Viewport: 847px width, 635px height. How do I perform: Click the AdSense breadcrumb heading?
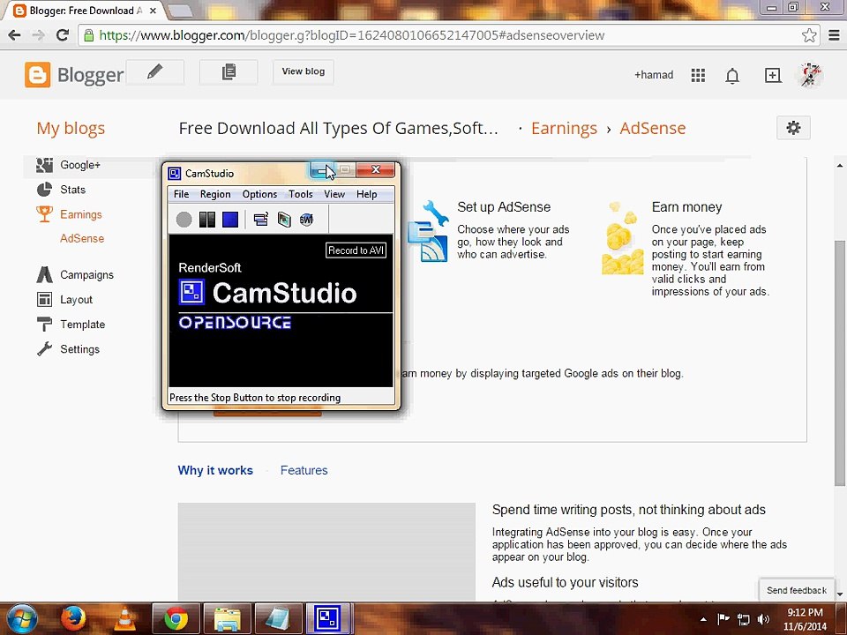(x=653, y=129)
